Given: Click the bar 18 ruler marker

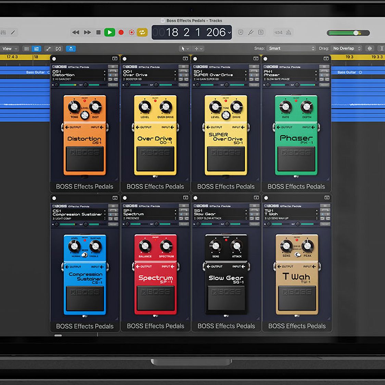Looking at the screenshot, I should 36,57.
